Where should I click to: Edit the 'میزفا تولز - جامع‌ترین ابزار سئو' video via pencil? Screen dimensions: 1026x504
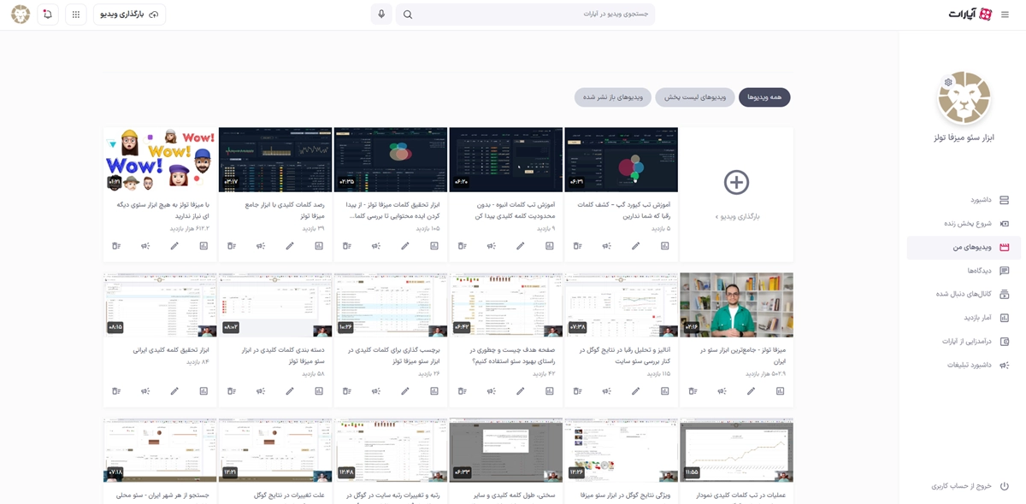point(751,391)
